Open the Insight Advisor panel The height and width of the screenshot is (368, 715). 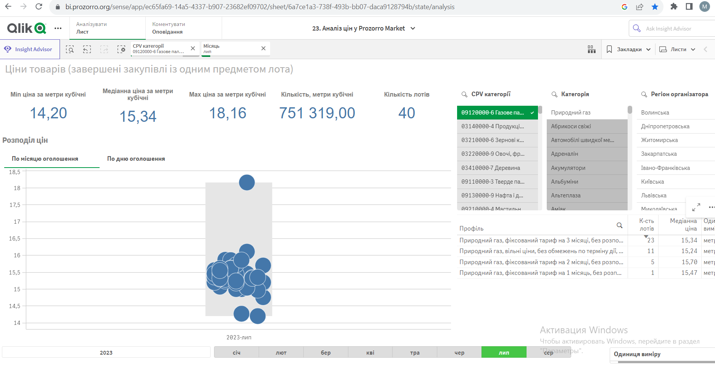pyautogui.click(x=30, y=49)
